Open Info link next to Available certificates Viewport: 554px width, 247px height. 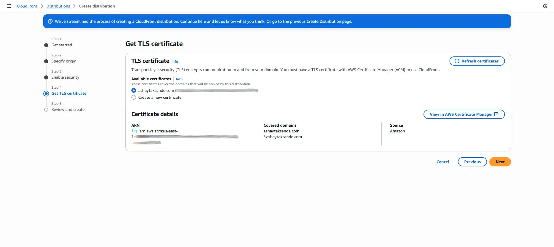[x=179, y=79]
